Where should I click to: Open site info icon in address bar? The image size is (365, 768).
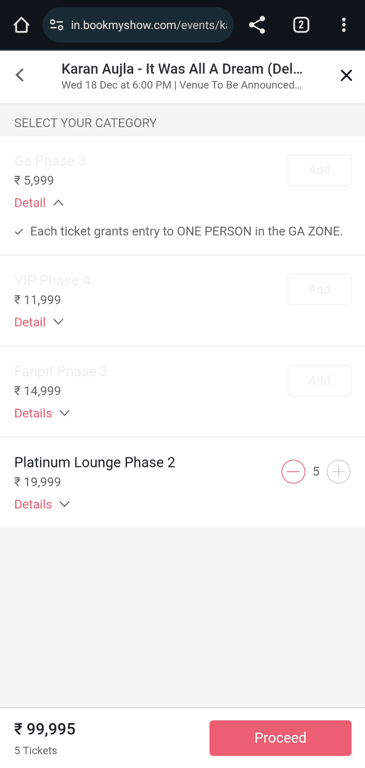pyautogui.click(x=56, y=25)
